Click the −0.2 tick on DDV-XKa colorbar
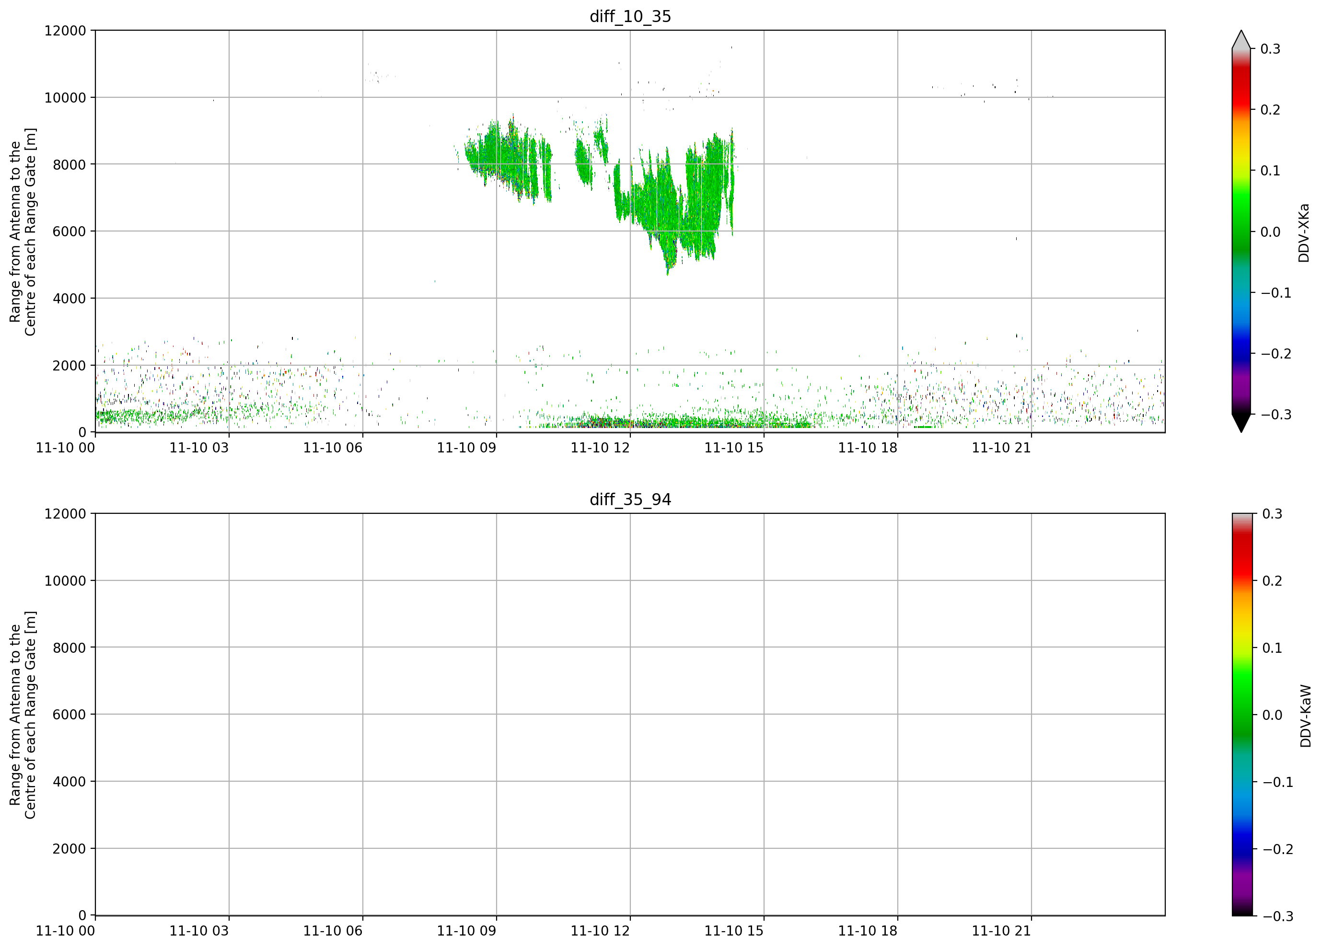The width and height of the screenshot is (1322, 948). click(x=1276, y=354)
